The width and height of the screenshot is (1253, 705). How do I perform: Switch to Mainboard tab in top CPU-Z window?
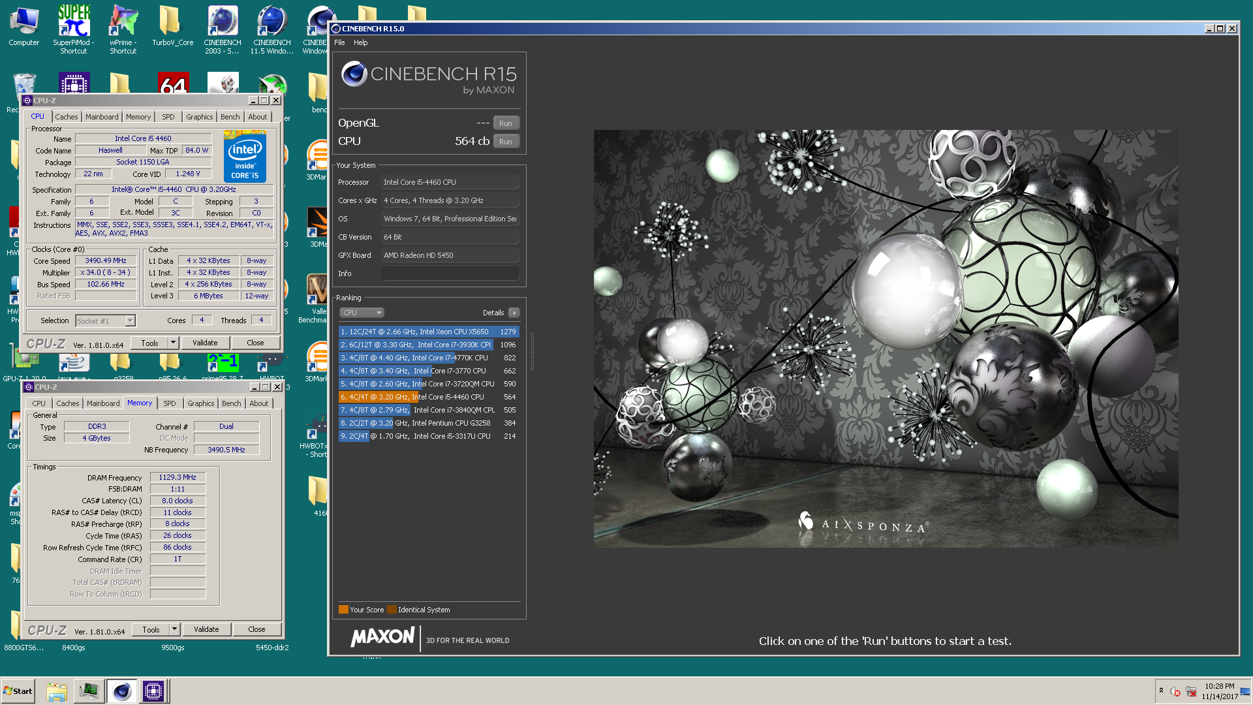102,117
